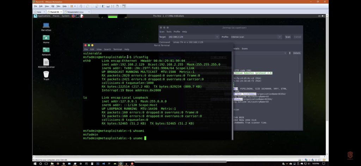Click Zenmap output vertical scrollbar

[x=300, y=78]
